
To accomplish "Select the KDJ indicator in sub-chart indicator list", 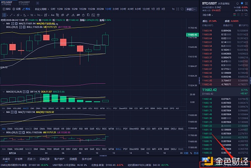I will click(x=90, y=109).
